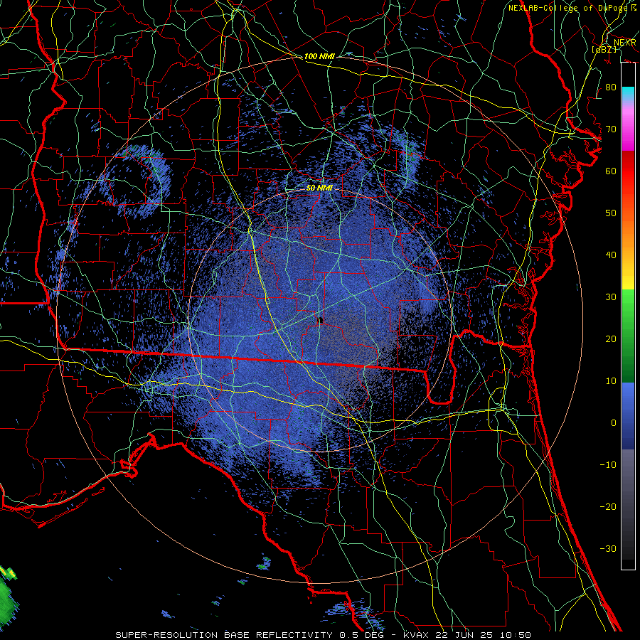Click the 10 value on the color scale

pyautogui.click(x=611, y=381)
